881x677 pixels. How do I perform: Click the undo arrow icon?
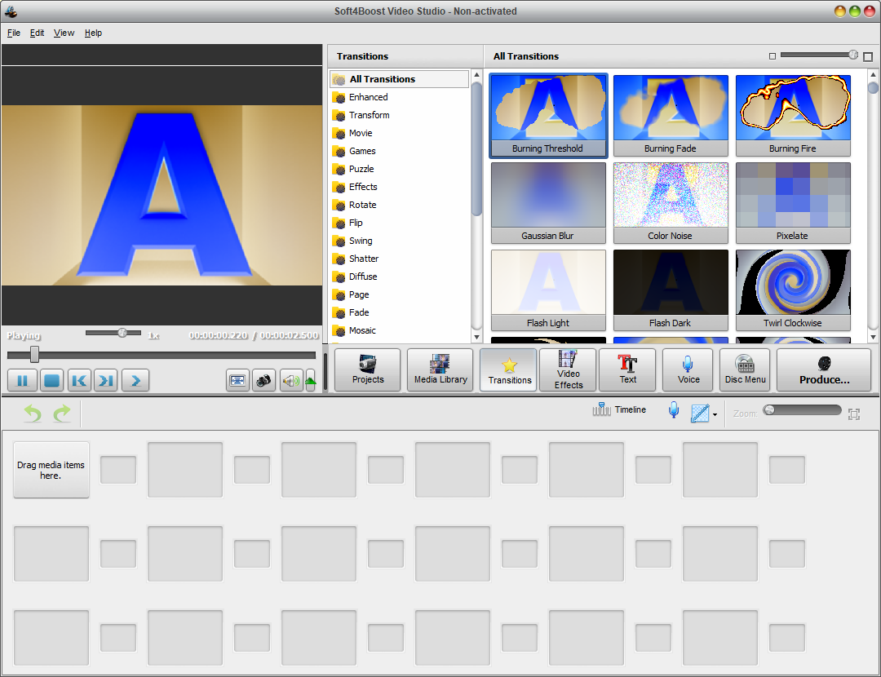(31, 414)
